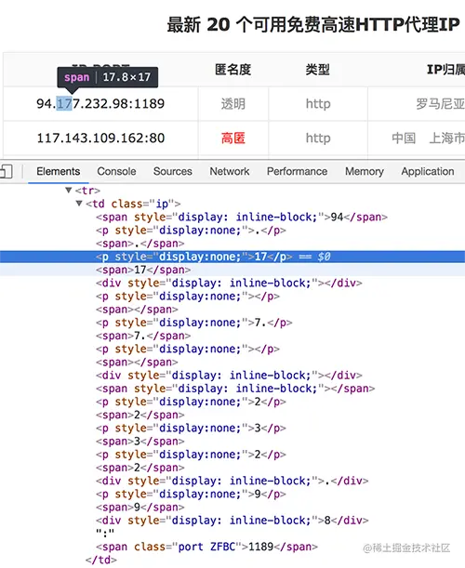Select the closing </td> tag row
The image size is (465, 568).
pos(101,560)
